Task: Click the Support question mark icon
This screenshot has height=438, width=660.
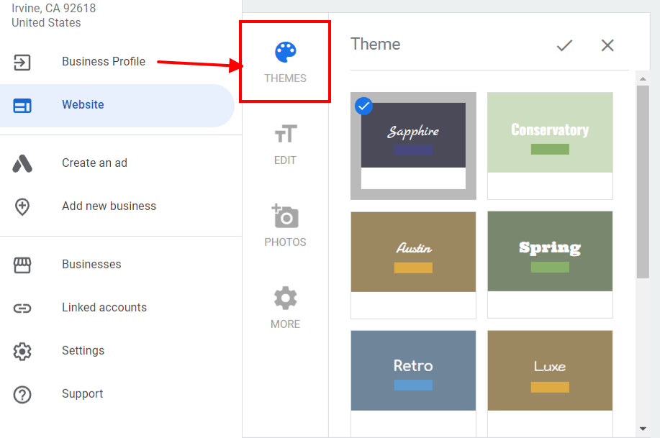Action: [x=22, y=393]
